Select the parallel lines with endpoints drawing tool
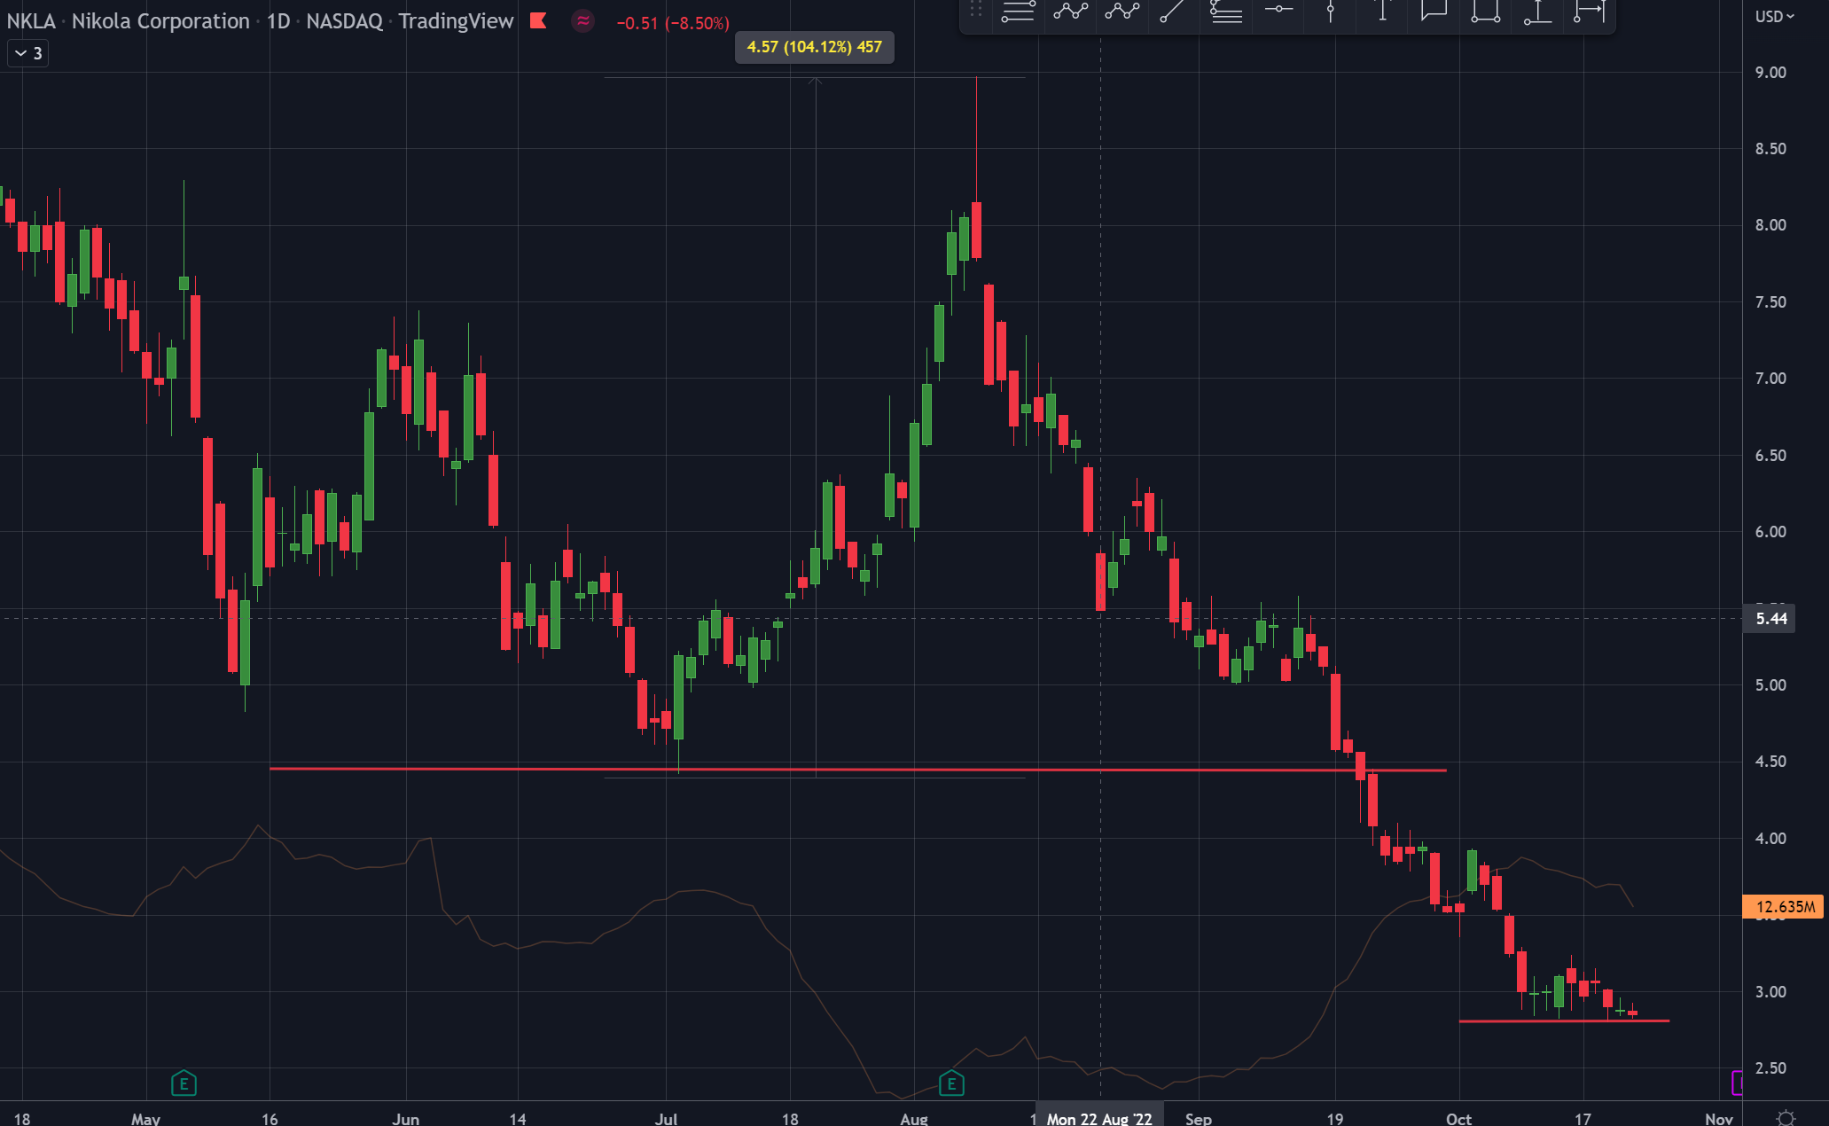The image size is (1829, 1126). click(x=1018, y=11)
